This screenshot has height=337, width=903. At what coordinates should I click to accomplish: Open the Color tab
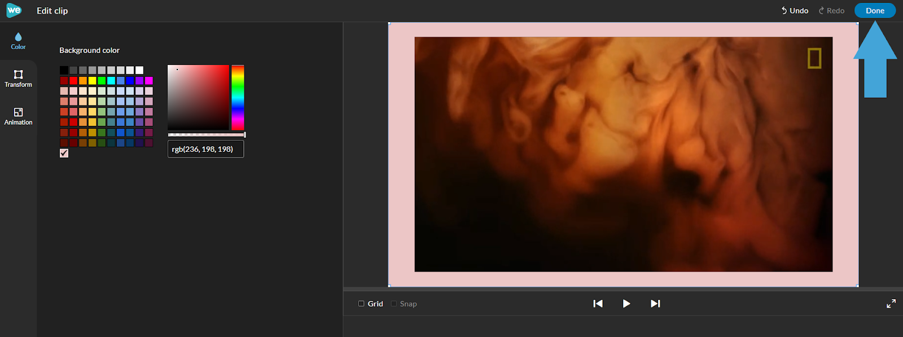tap(18, 41)
